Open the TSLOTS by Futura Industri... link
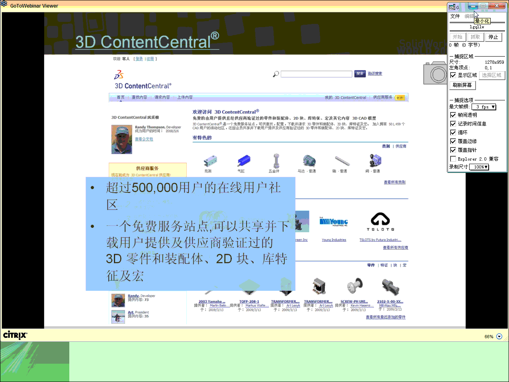The height and width of the screenshot is (382, 509). 380,240
